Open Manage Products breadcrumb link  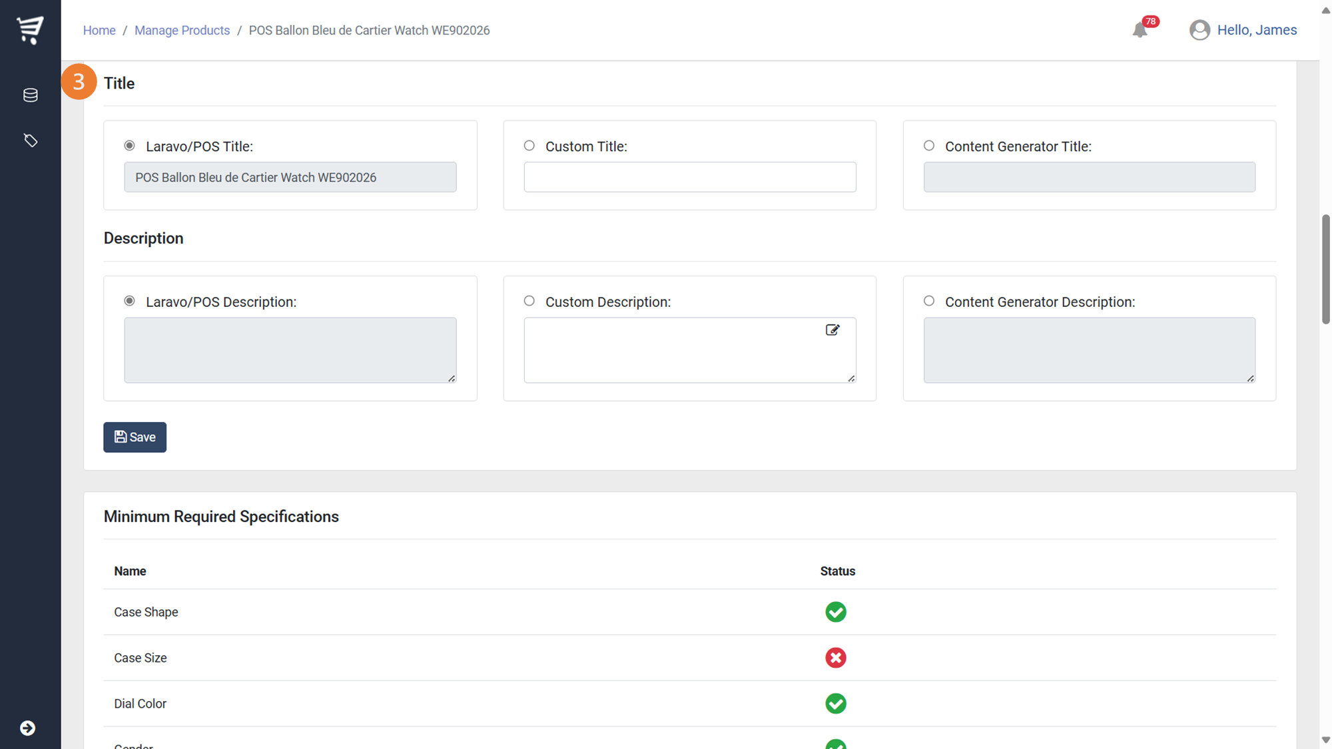pyautogui.click(x=182, y=31)
